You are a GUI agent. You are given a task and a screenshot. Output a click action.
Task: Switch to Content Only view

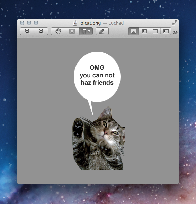(134, 31)
